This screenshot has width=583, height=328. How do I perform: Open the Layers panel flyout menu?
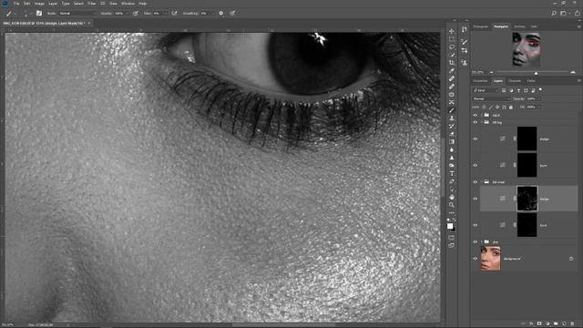click(578, 81)
